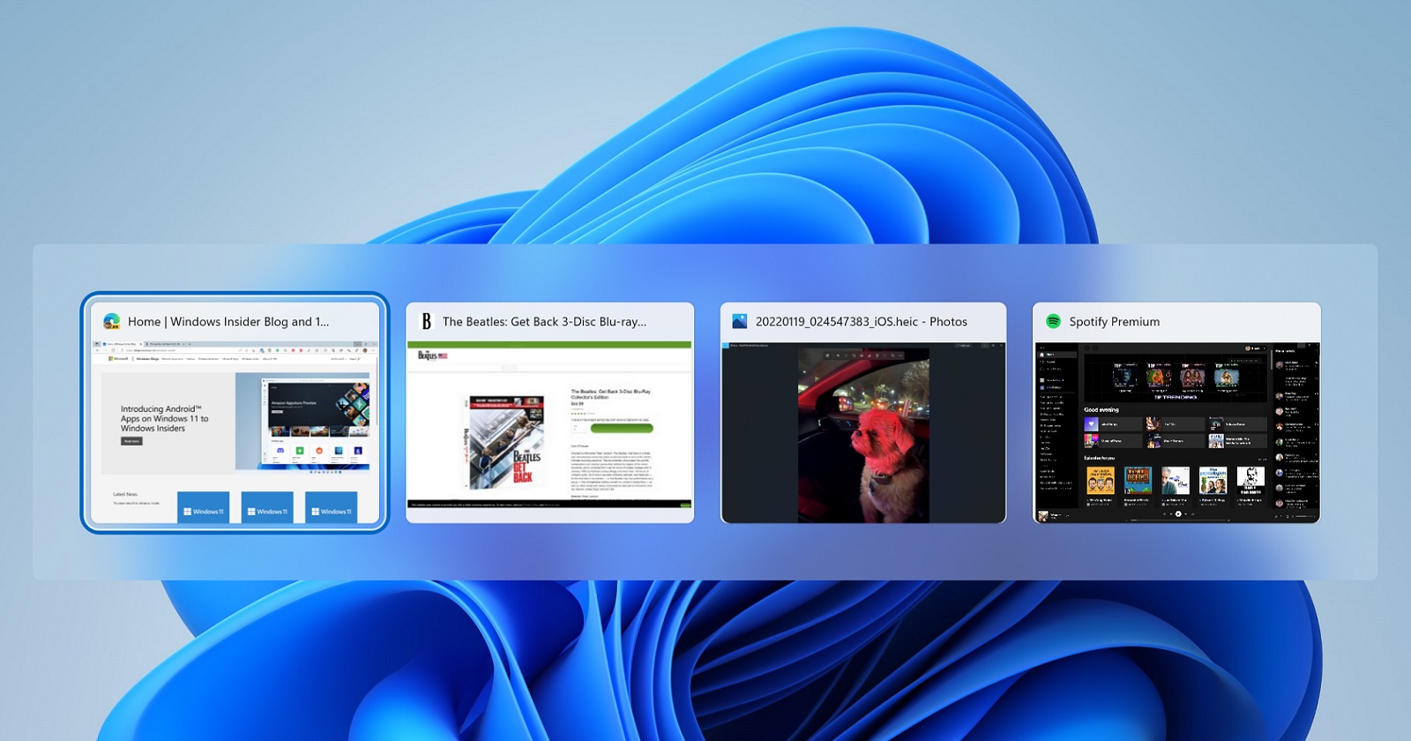1411x741 pixels.
Task: Select 'The Beatles: Get Back 3-Disc Blu-ray' title
Action: (x=544, y=322)
